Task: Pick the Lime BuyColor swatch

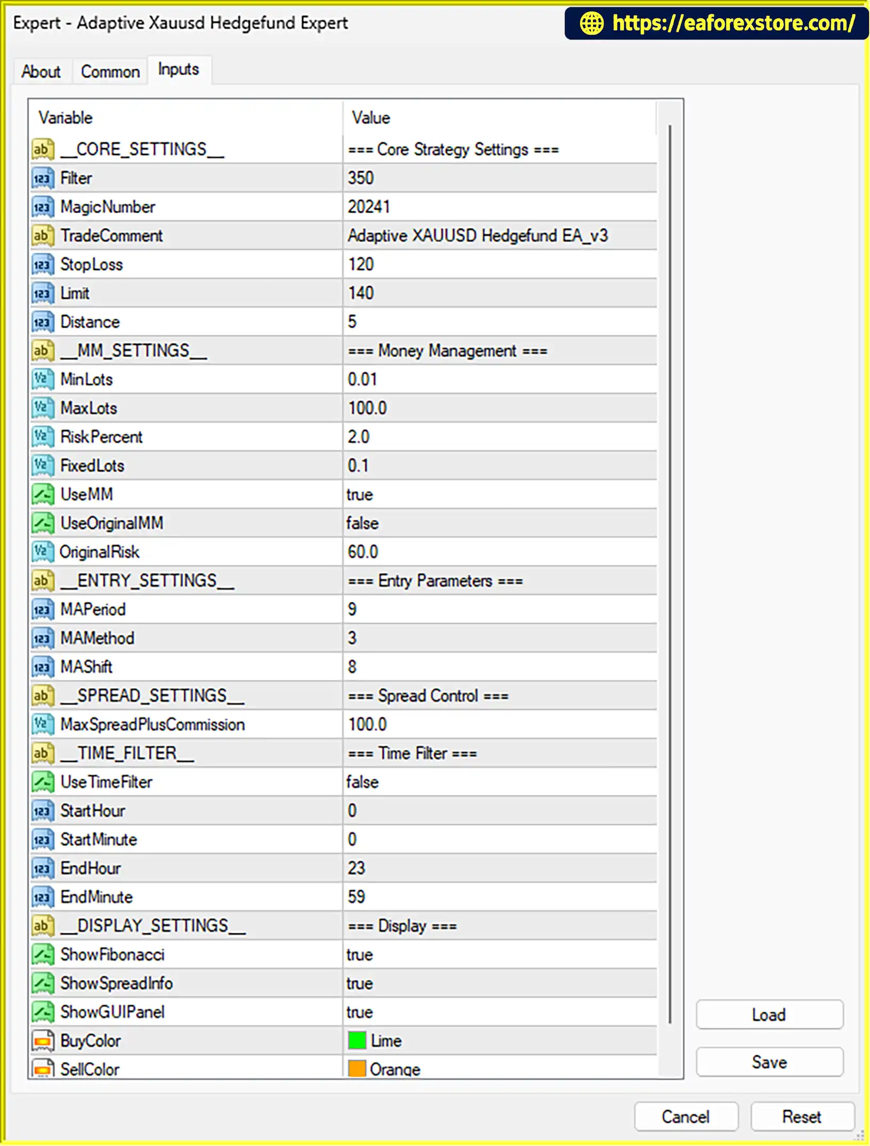Action: tap(357, 1040)
